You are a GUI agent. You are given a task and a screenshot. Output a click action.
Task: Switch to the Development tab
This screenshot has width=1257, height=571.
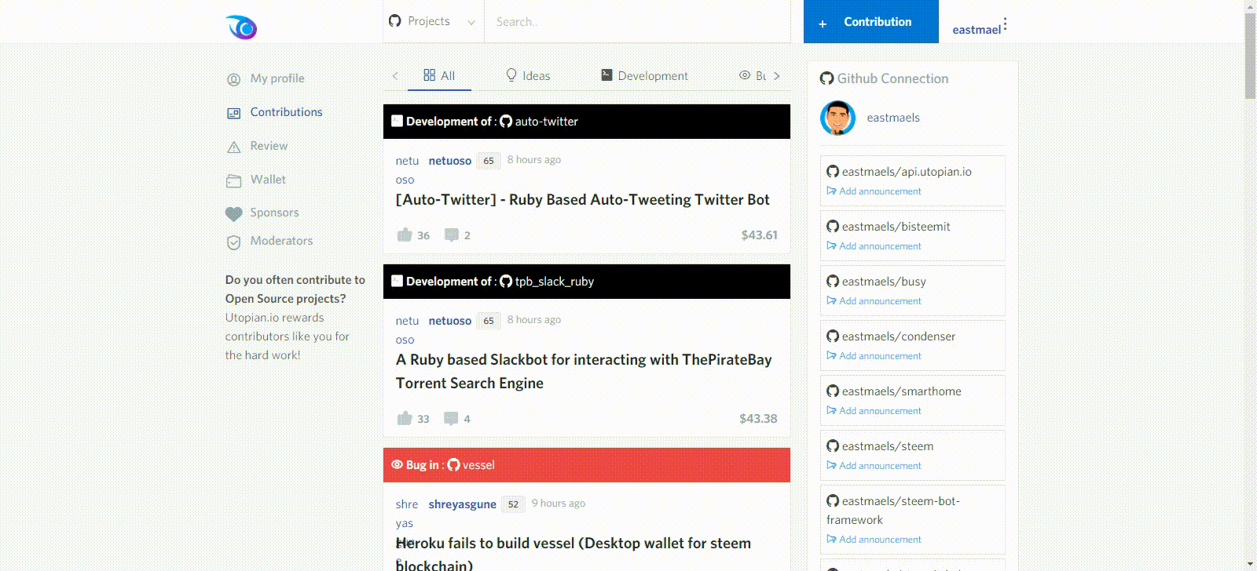644,75
